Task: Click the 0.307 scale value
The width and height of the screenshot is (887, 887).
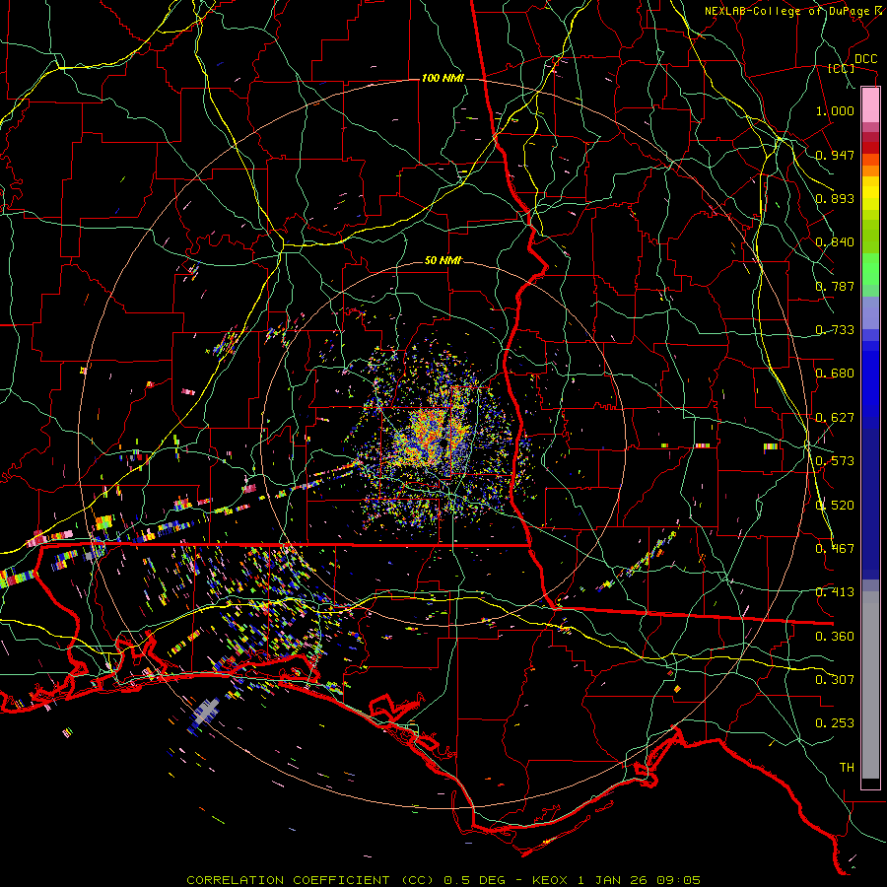Action: [835, 680]
